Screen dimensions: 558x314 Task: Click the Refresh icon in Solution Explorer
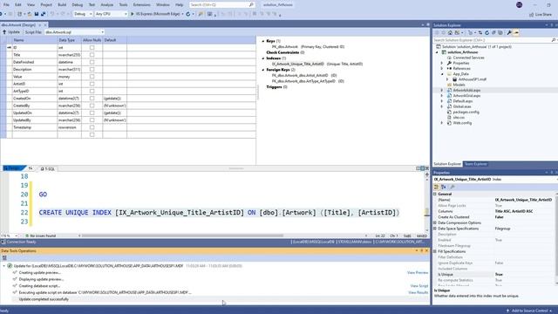(487, 33)
